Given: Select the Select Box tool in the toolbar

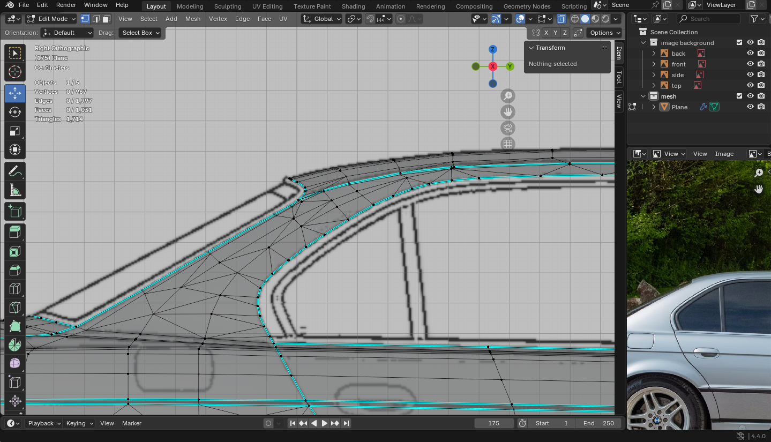Looking at the screenshot, I should click(15, 53).
